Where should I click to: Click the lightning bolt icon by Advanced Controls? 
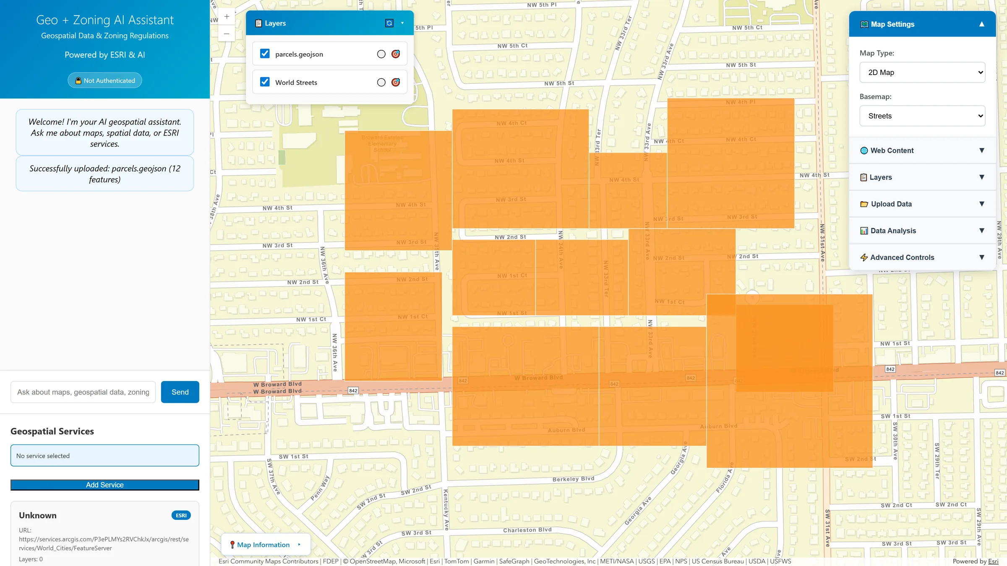tap(864, 258)
